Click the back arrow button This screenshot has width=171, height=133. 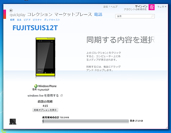[11, 11]
